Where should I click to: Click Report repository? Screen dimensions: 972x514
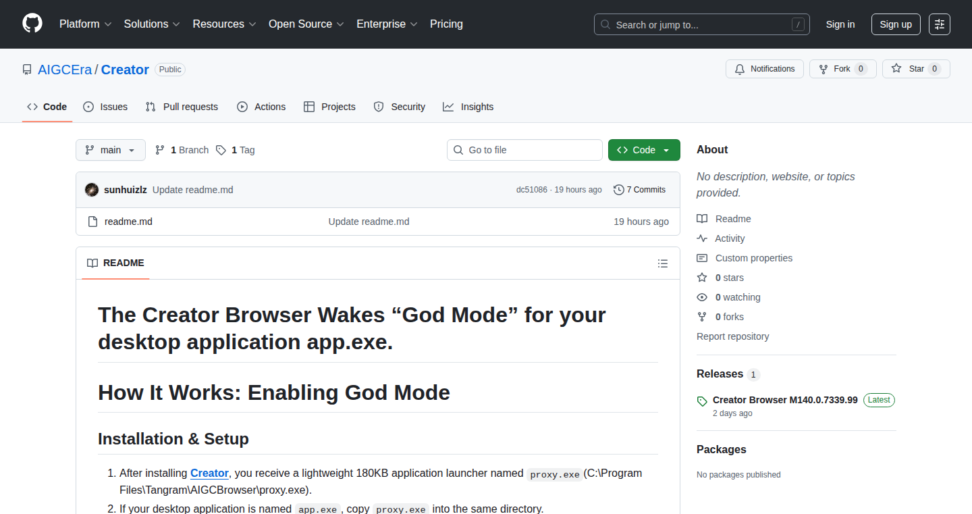[733, 336]
